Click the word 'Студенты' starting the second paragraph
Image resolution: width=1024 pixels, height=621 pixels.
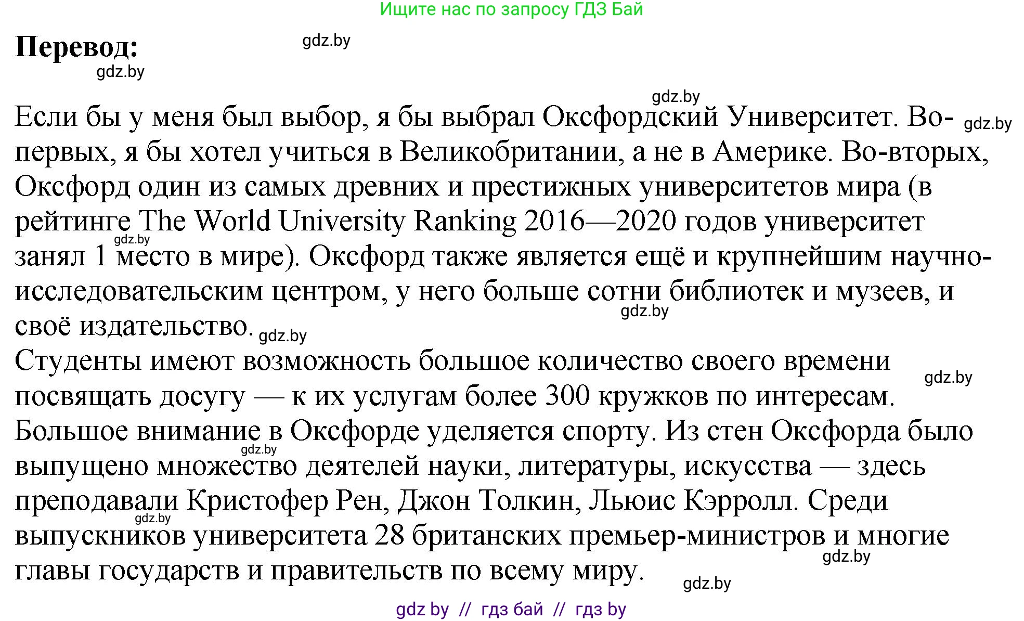click(78, 361)
